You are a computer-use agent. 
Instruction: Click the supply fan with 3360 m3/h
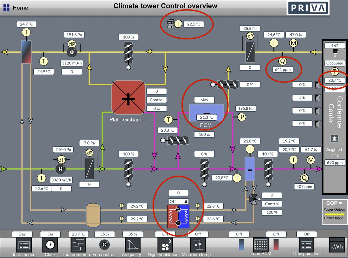point(61,169)
